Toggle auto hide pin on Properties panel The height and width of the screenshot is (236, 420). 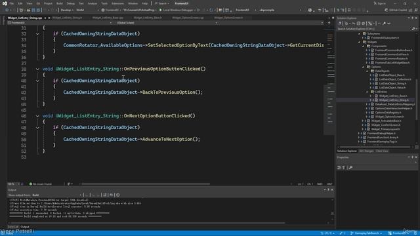413,157
